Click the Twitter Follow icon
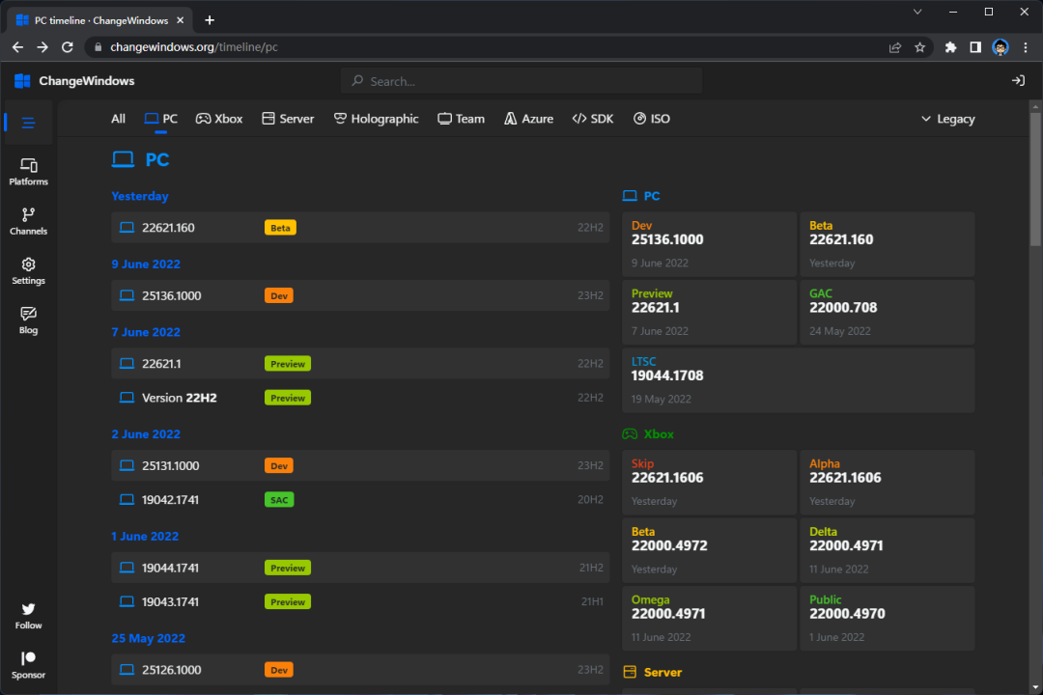Image resolution: width=1043 pixels, height=695 pixels. 28,616
